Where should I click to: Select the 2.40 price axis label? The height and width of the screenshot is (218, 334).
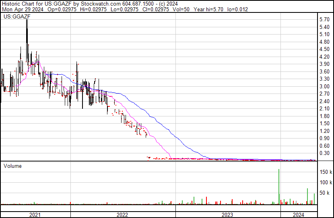pyautogui.click(x=324, y=101)
